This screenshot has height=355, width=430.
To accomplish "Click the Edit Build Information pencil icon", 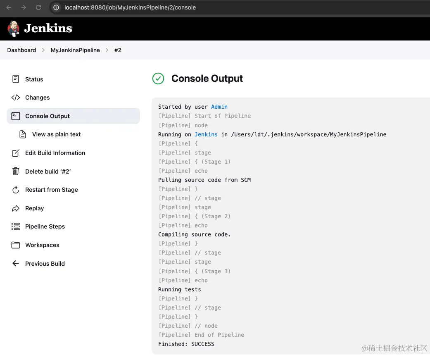I will pos(15,153).
